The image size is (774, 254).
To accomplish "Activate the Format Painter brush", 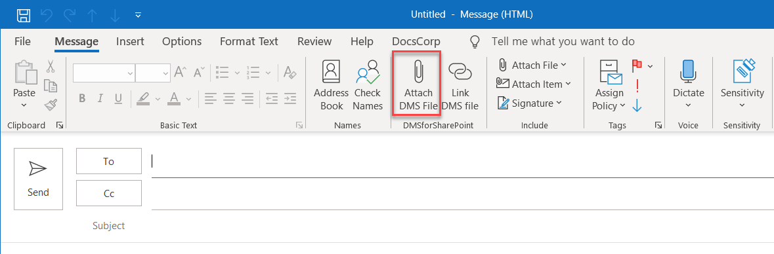I will point(51,104).
